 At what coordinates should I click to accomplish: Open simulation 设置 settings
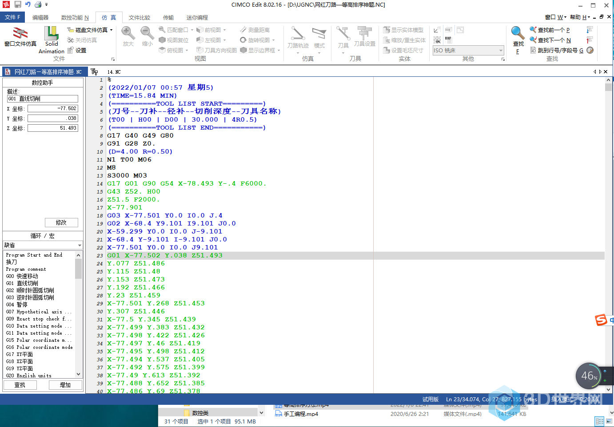click(76, 50)
